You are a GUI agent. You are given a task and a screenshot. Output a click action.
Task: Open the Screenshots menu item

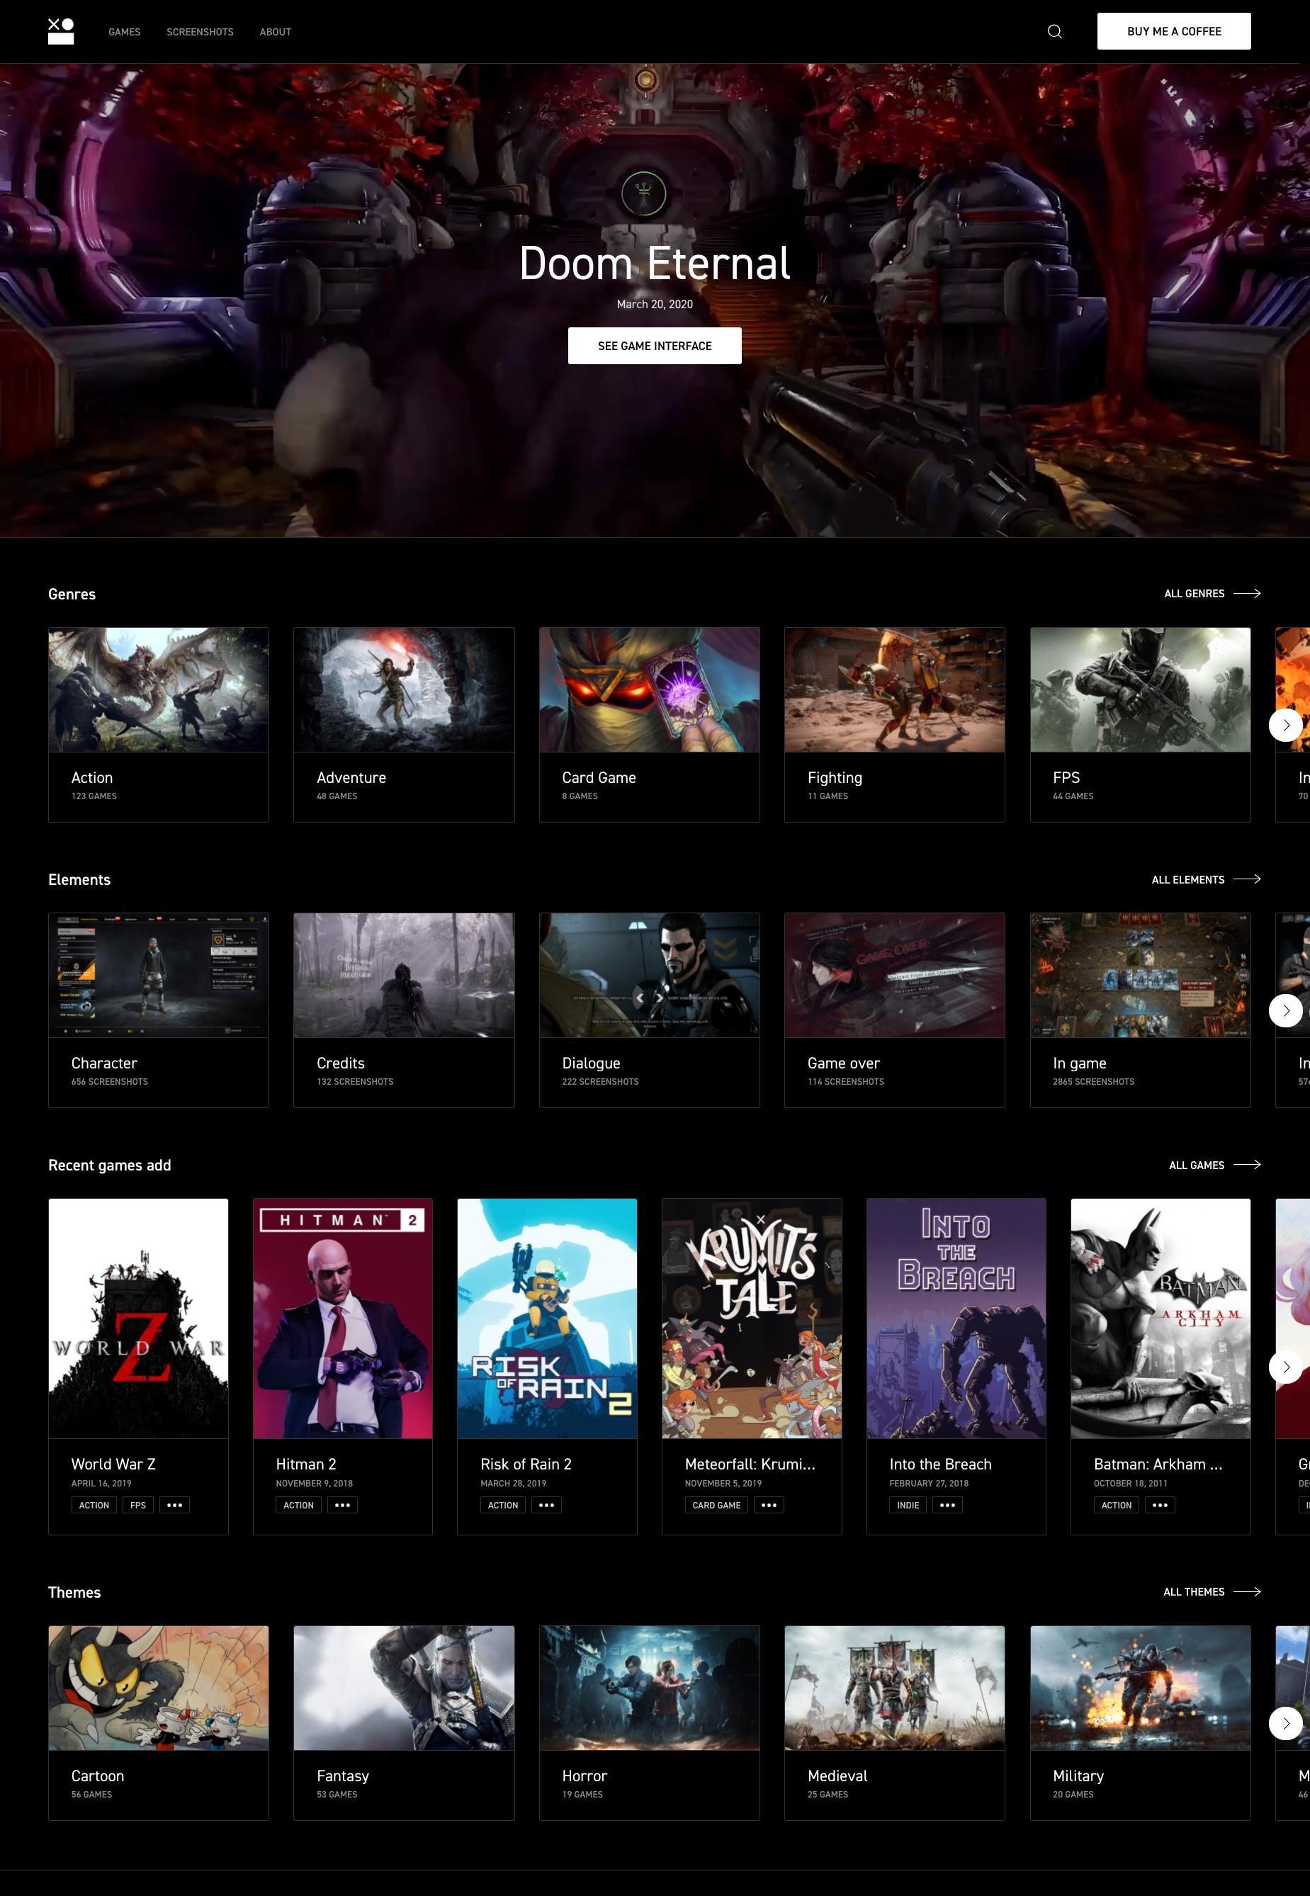(201, 32)
